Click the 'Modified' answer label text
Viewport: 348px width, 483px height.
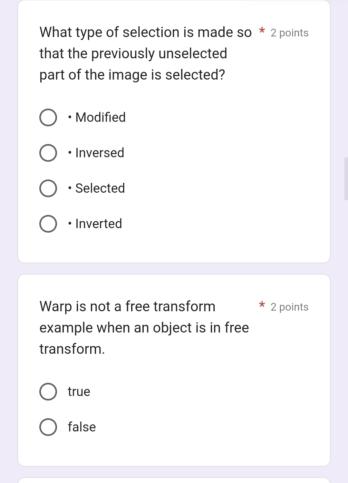point(100,118)
